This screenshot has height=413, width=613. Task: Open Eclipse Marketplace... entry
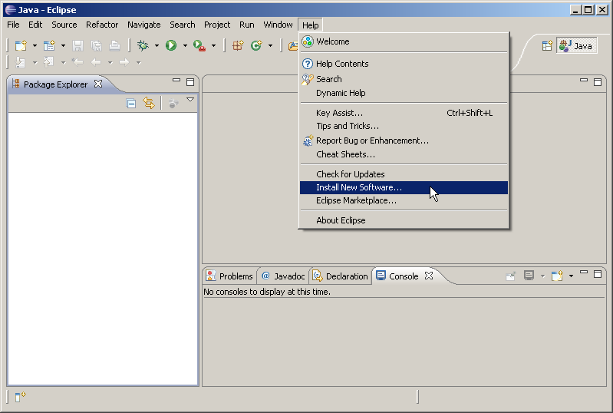pos(404,200)
